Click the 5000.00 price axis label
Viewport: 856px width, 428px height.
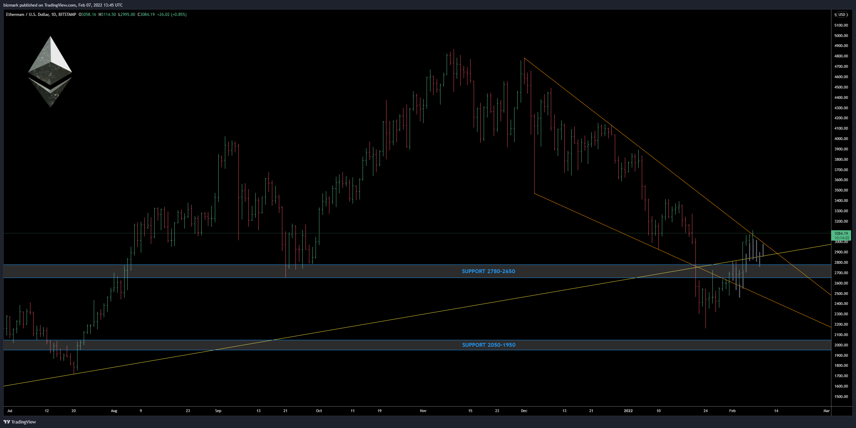point(841,36)
